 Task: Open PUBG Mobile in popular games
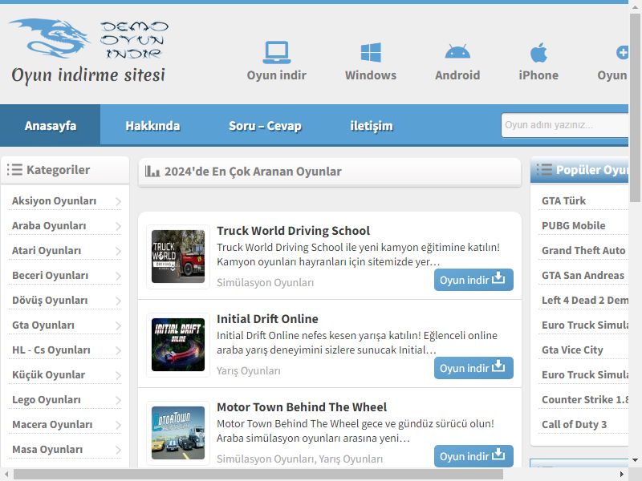point(573,226)
